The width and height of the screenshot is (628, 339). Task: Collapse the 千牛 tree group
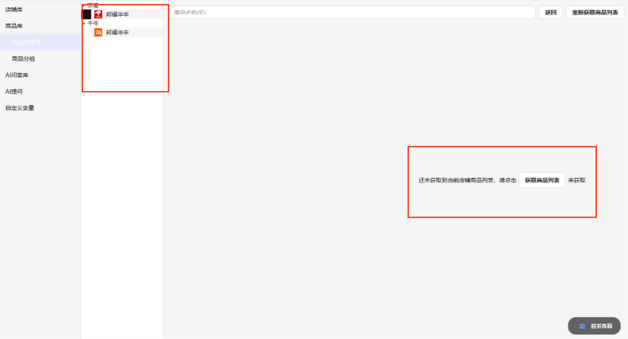[x=84, y=24]
